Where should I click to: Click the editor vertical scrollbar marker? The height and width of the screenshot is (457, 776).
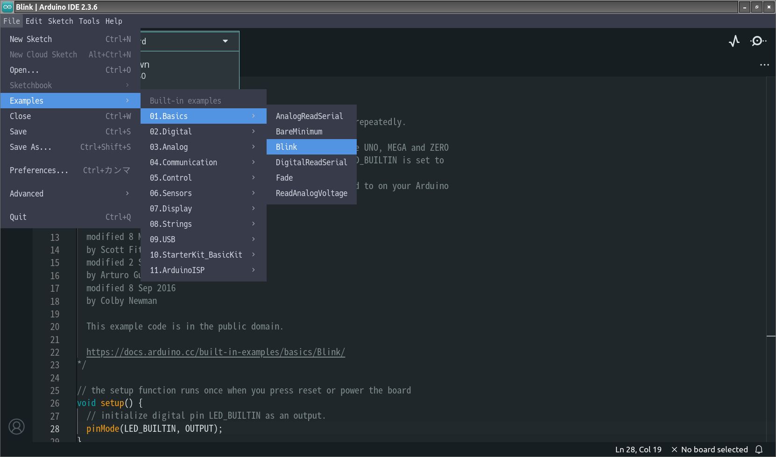coord(771,336)
